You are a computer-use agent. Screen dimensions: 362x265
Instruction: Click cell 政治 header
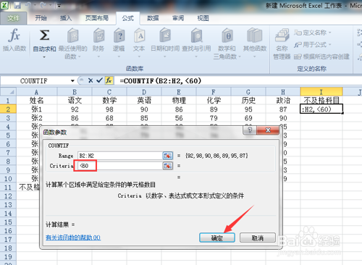[283, 100]
